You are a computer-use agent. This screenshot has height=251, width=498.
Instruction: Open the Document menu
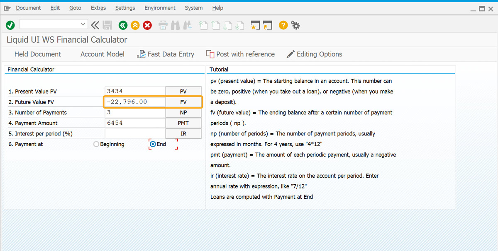click(x=29, y=8)
